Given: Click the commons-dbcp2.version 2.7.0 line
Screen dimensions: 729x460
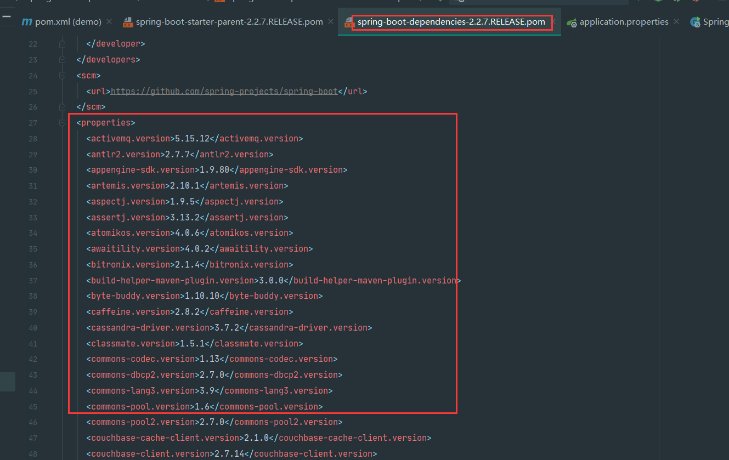Looking at the screenshot, I should click(x=214, y=374).
